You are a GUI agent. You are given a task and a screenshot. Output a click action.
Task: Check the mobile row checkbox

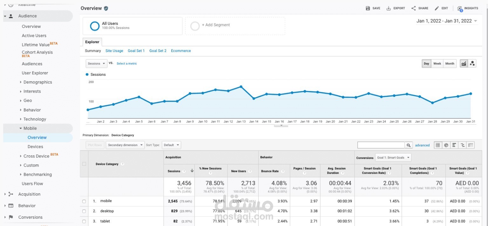click(84, 201)
